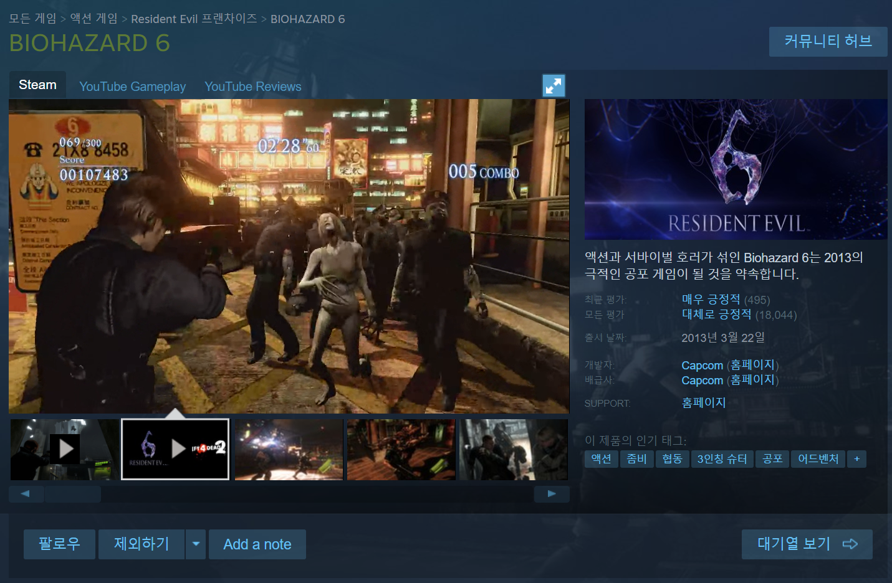Select the 액션 tag

[601, 459]
